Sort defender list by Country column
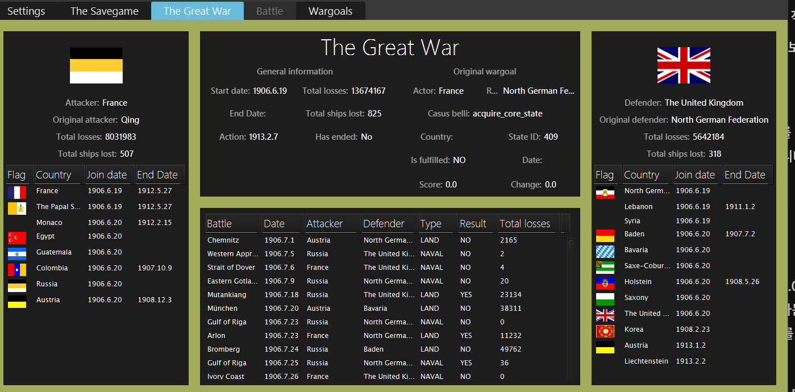Viewport: 795px width, 392px height. (x=648, y=175)
